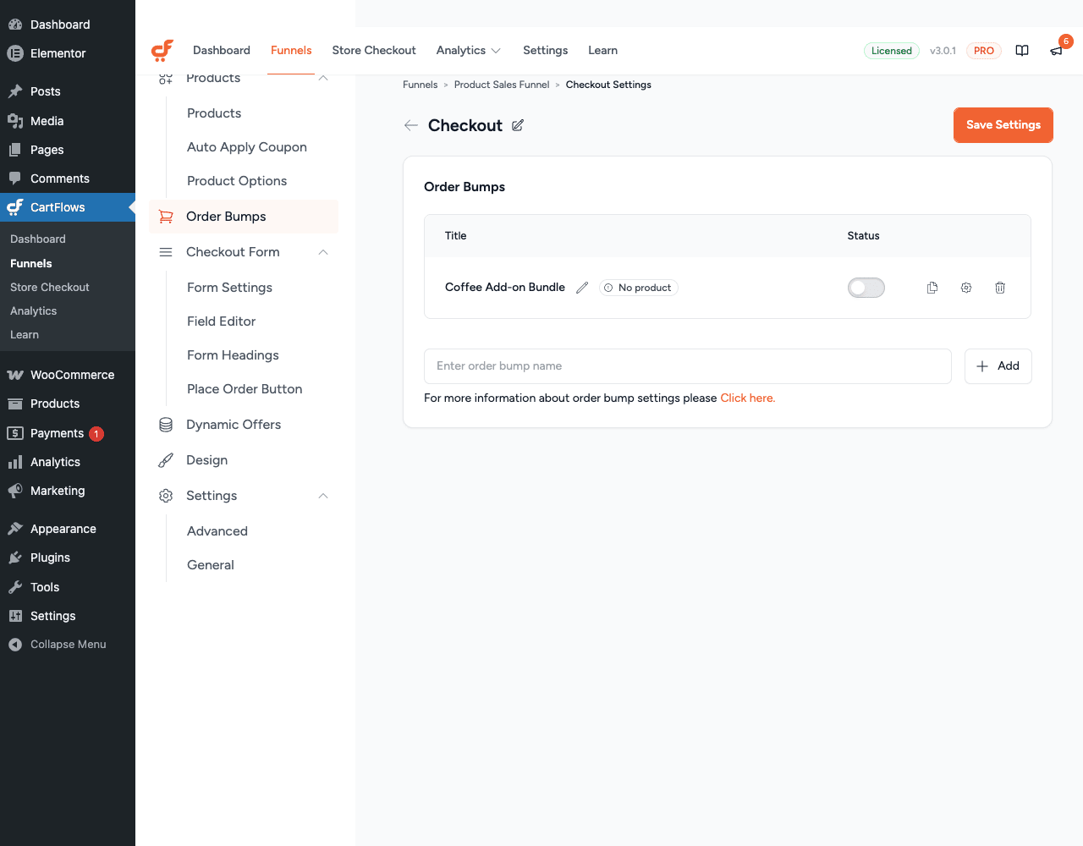Click the Save Settings button

[1003, 125]
